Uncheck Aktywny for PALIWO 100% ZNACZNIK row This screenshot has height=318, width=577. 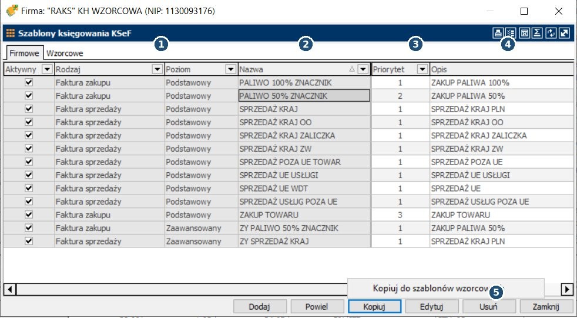pos(28,83)
